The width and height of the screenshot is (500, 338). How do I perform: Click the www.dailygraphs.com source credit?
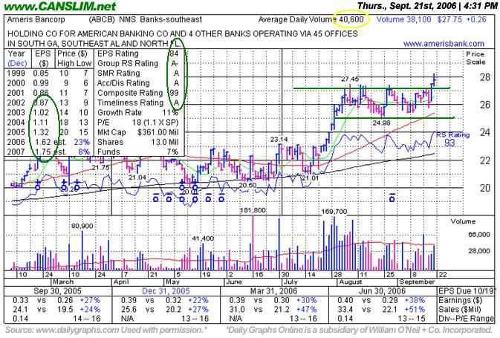click(77, 330)
